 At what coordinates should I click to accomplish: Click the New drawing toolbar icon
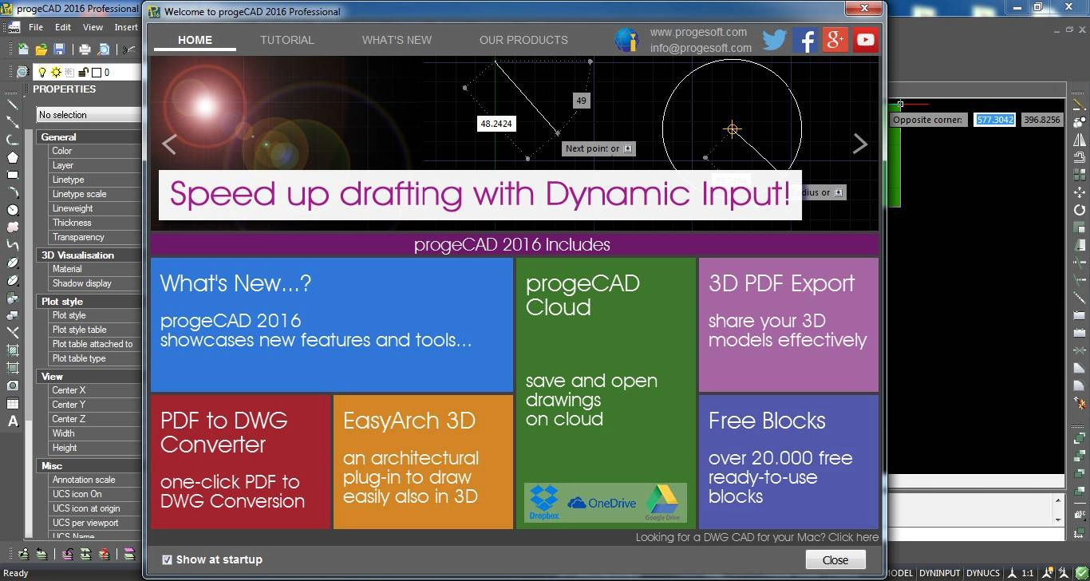[x=23, y=49]
